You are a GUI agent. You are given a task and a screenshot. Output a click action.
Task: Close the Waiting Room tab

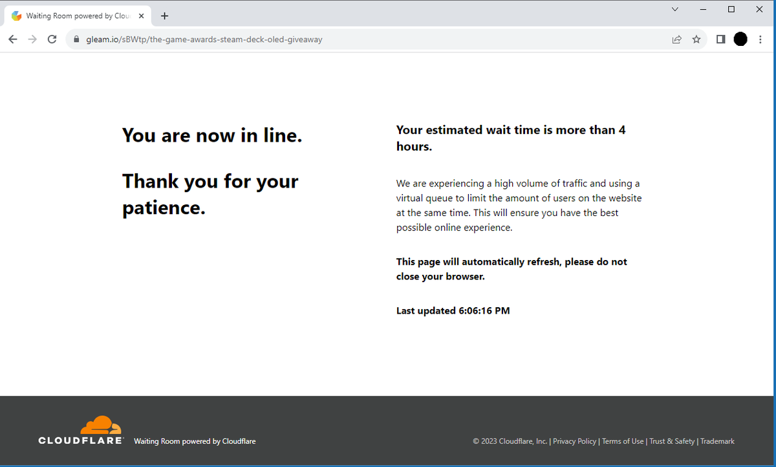click(141, 16)
